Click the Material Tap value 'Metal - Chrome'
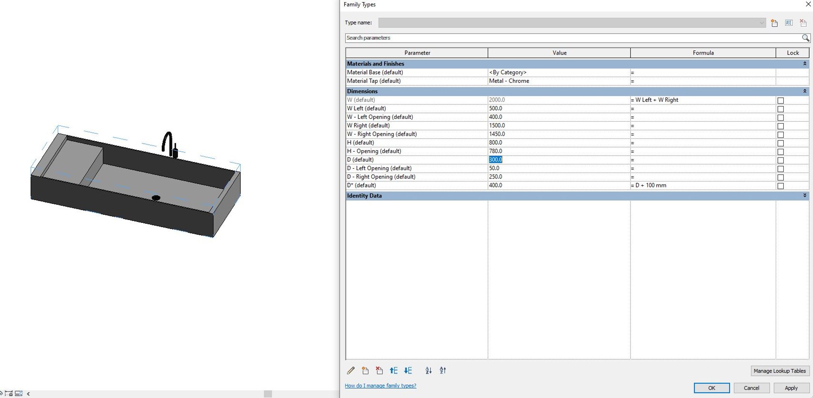 [509, 81]
